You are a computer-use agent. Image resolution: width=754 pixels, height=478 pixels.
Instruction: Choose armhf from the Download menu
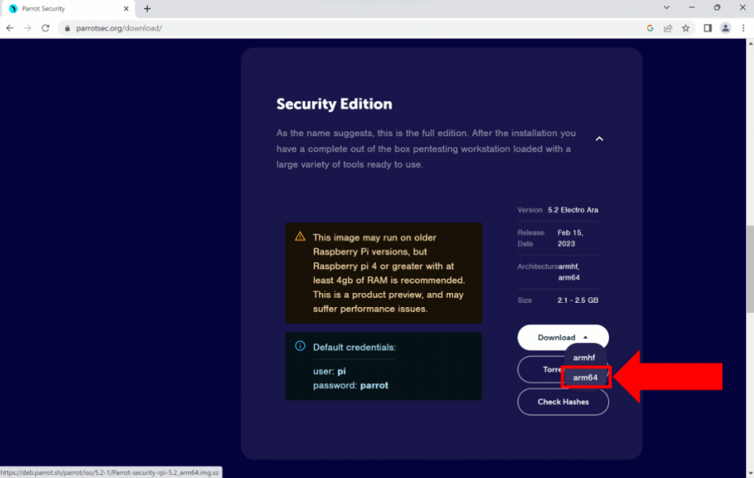584,358
